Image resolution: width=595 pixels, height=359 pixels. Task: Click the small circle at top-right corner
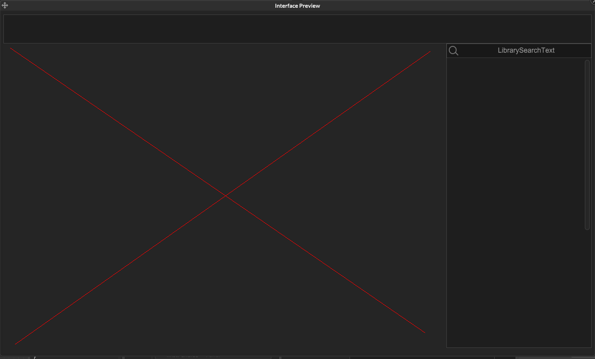(592, 2)
